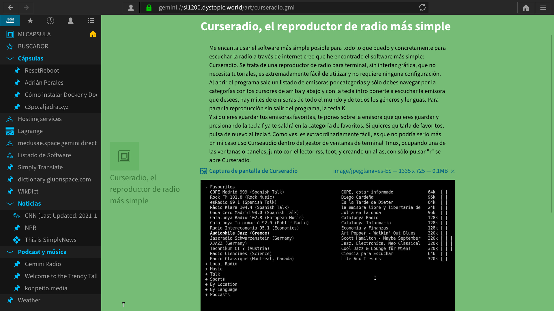Viewport: 554px width, 311px height.
Task: Click the identity icon beside the address bar
Action: coord(131,7)
